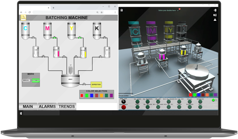Hit the red EMERGENCY button
Viewport: 238px width, 139px height.
coord(124,107)
